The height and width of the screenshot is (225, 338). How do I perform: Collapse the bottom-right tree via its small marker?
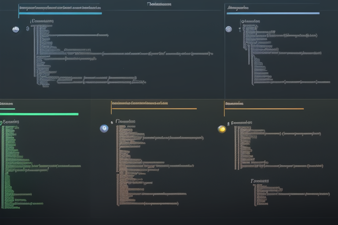tap(228, 123)
